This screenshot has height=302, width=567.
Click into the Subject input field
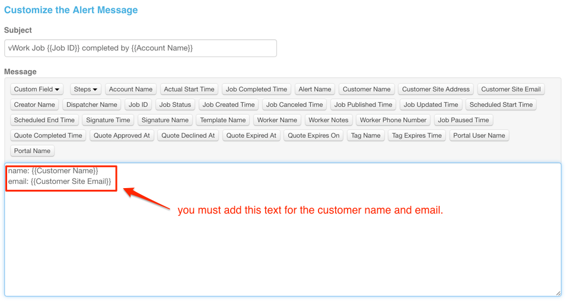coord(141,48)
